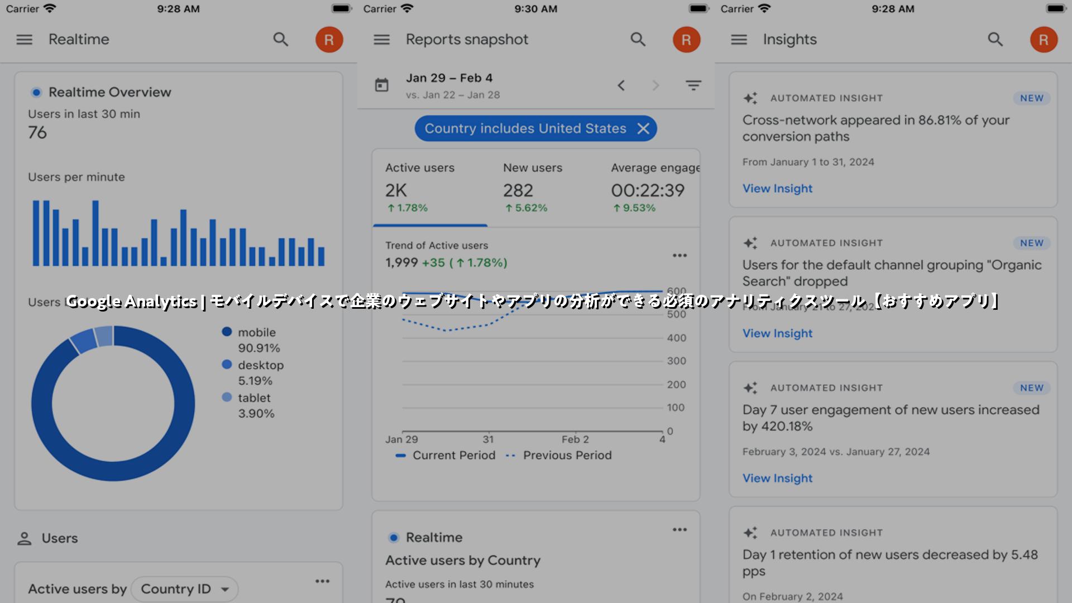
Task: Click Active users by Country heading
Action: coord(463,561)
